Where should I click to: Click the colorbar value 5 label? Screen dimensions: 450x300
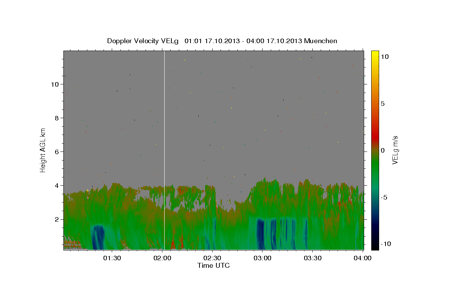pos(382,103)
